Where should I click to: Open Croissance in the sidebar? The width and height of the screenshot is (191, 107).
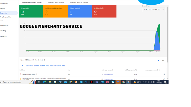[3, 36]
